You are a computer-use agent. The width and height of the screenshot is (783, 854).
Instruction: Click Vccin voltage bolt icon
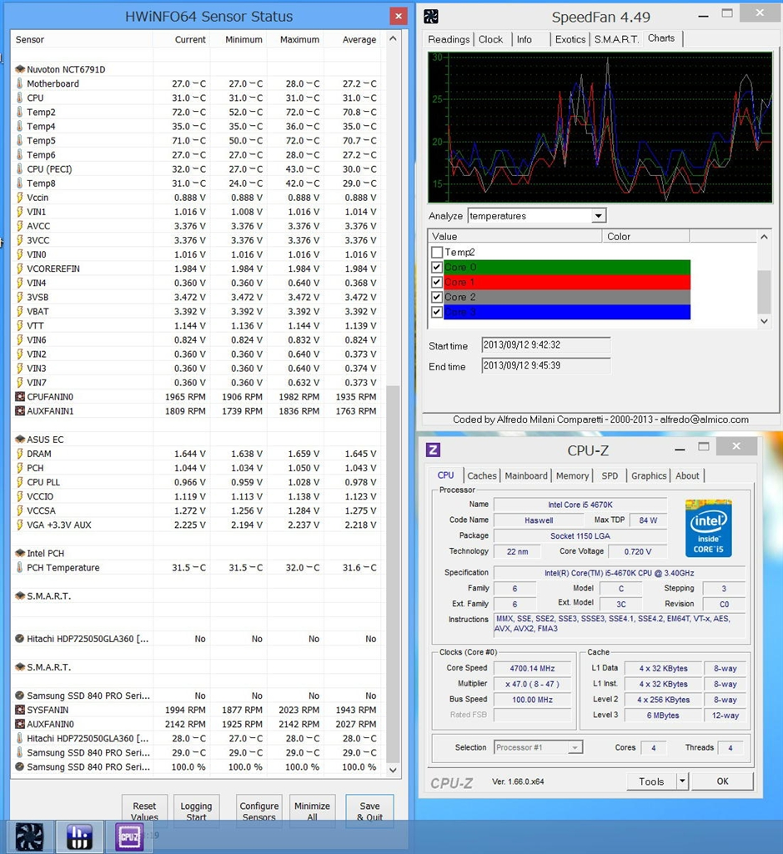click(20, 197)
